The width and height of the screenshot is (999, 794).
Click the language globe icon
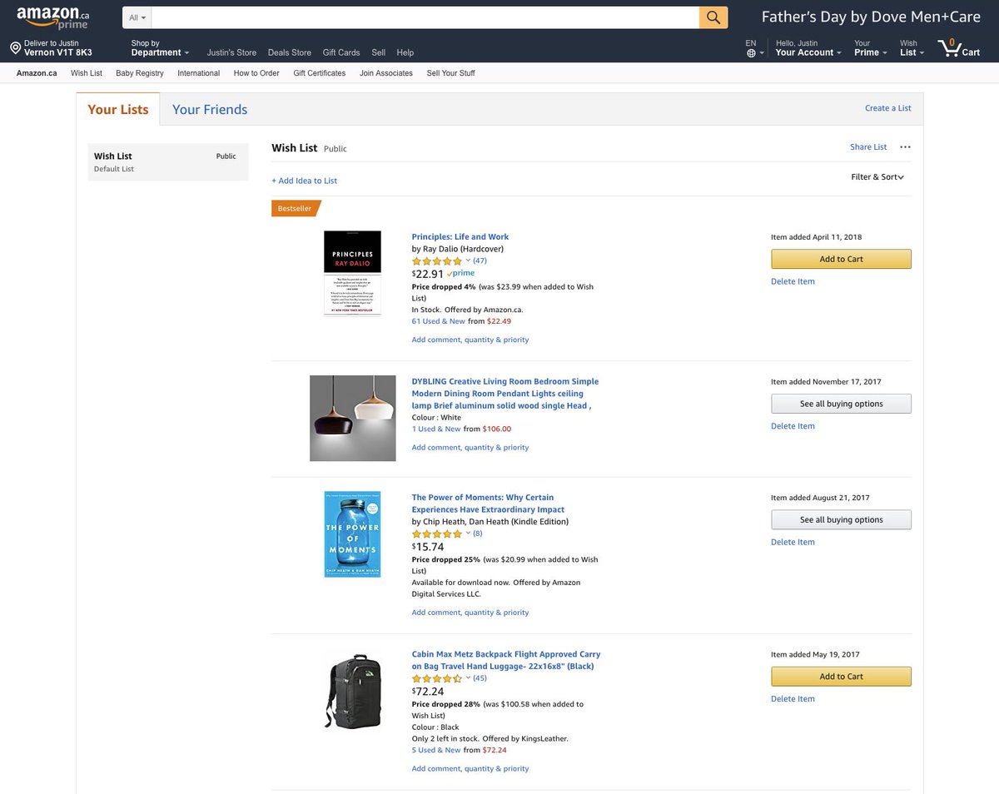click(x=751, y=53)
